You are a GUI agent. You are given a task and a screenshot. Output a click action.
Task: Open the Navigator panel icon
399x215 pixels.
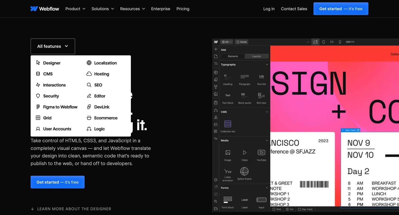point(216,64)
